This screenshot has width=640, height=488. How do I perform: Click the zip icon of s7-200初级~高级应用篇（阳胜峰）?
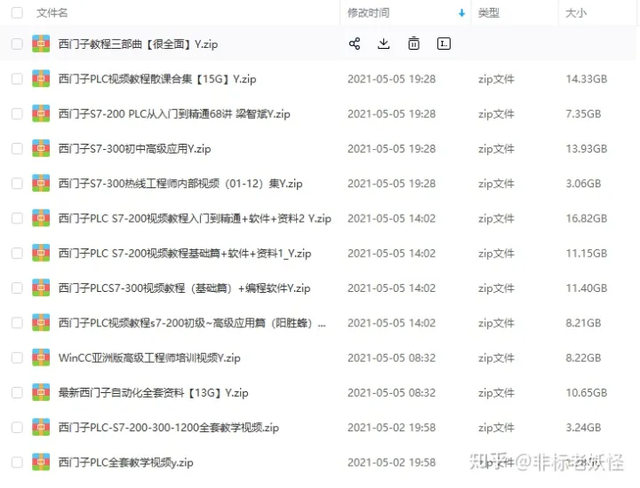tap(41, 323)
